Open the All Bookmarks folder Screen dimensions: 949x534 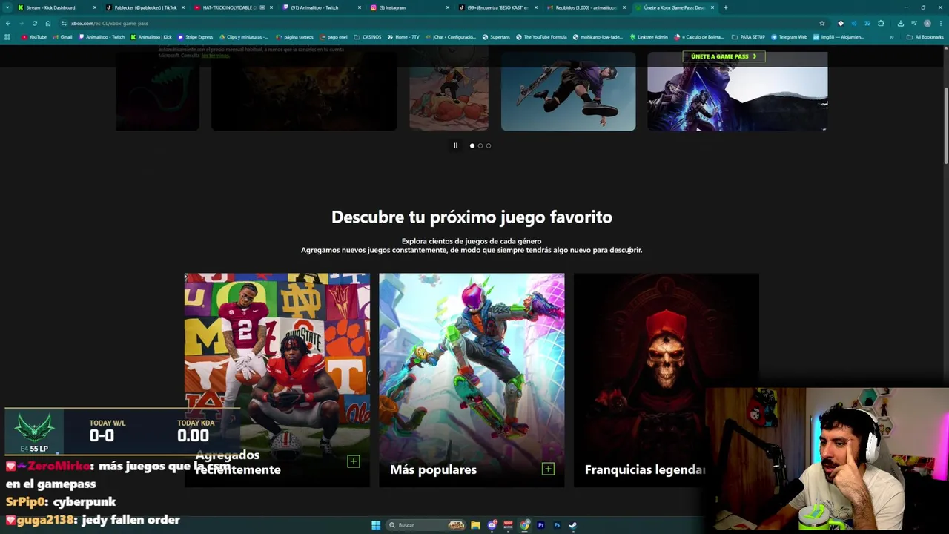pos(925,37)
